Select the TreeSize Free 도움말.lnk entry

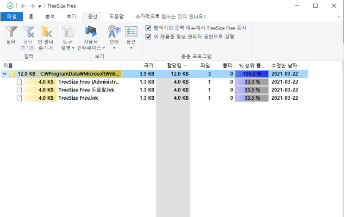86,90
